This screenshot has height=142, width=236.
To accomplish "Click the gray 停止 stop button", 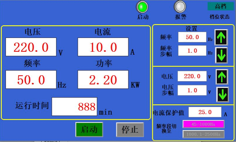I will point(130,130).
